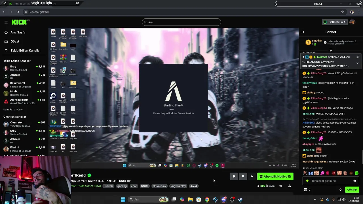Click the Turkish tag
This screenshot has width=363, height=204.
[x=108, y=186]
